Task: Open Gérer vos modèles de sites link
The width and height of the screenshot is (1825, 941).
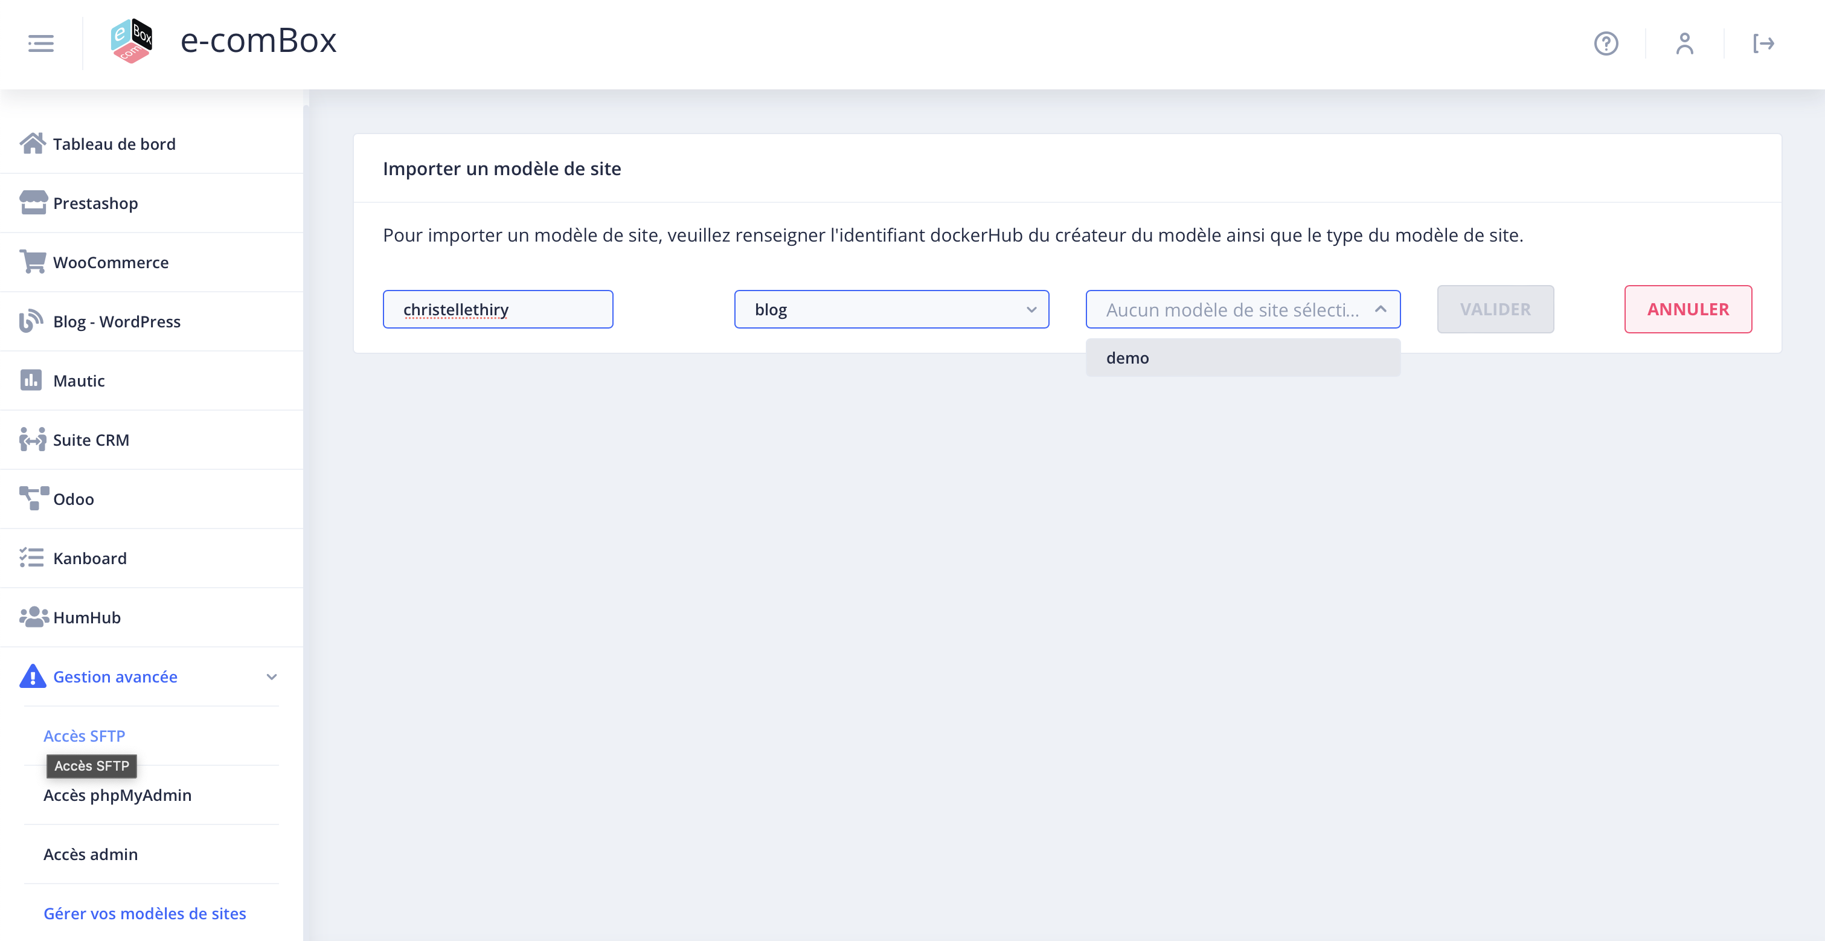Action: [144, 913]
